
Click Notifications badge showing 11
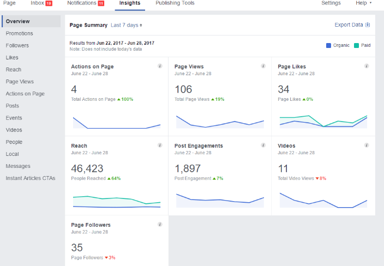101,3
